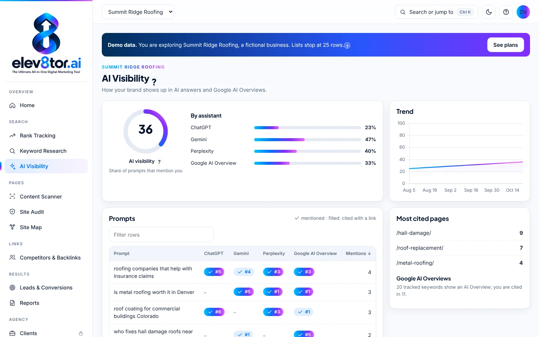Click the Filter rows input field
Image resolution: width=539 pixels, height=337 pixels.
(x=161, y=235)
